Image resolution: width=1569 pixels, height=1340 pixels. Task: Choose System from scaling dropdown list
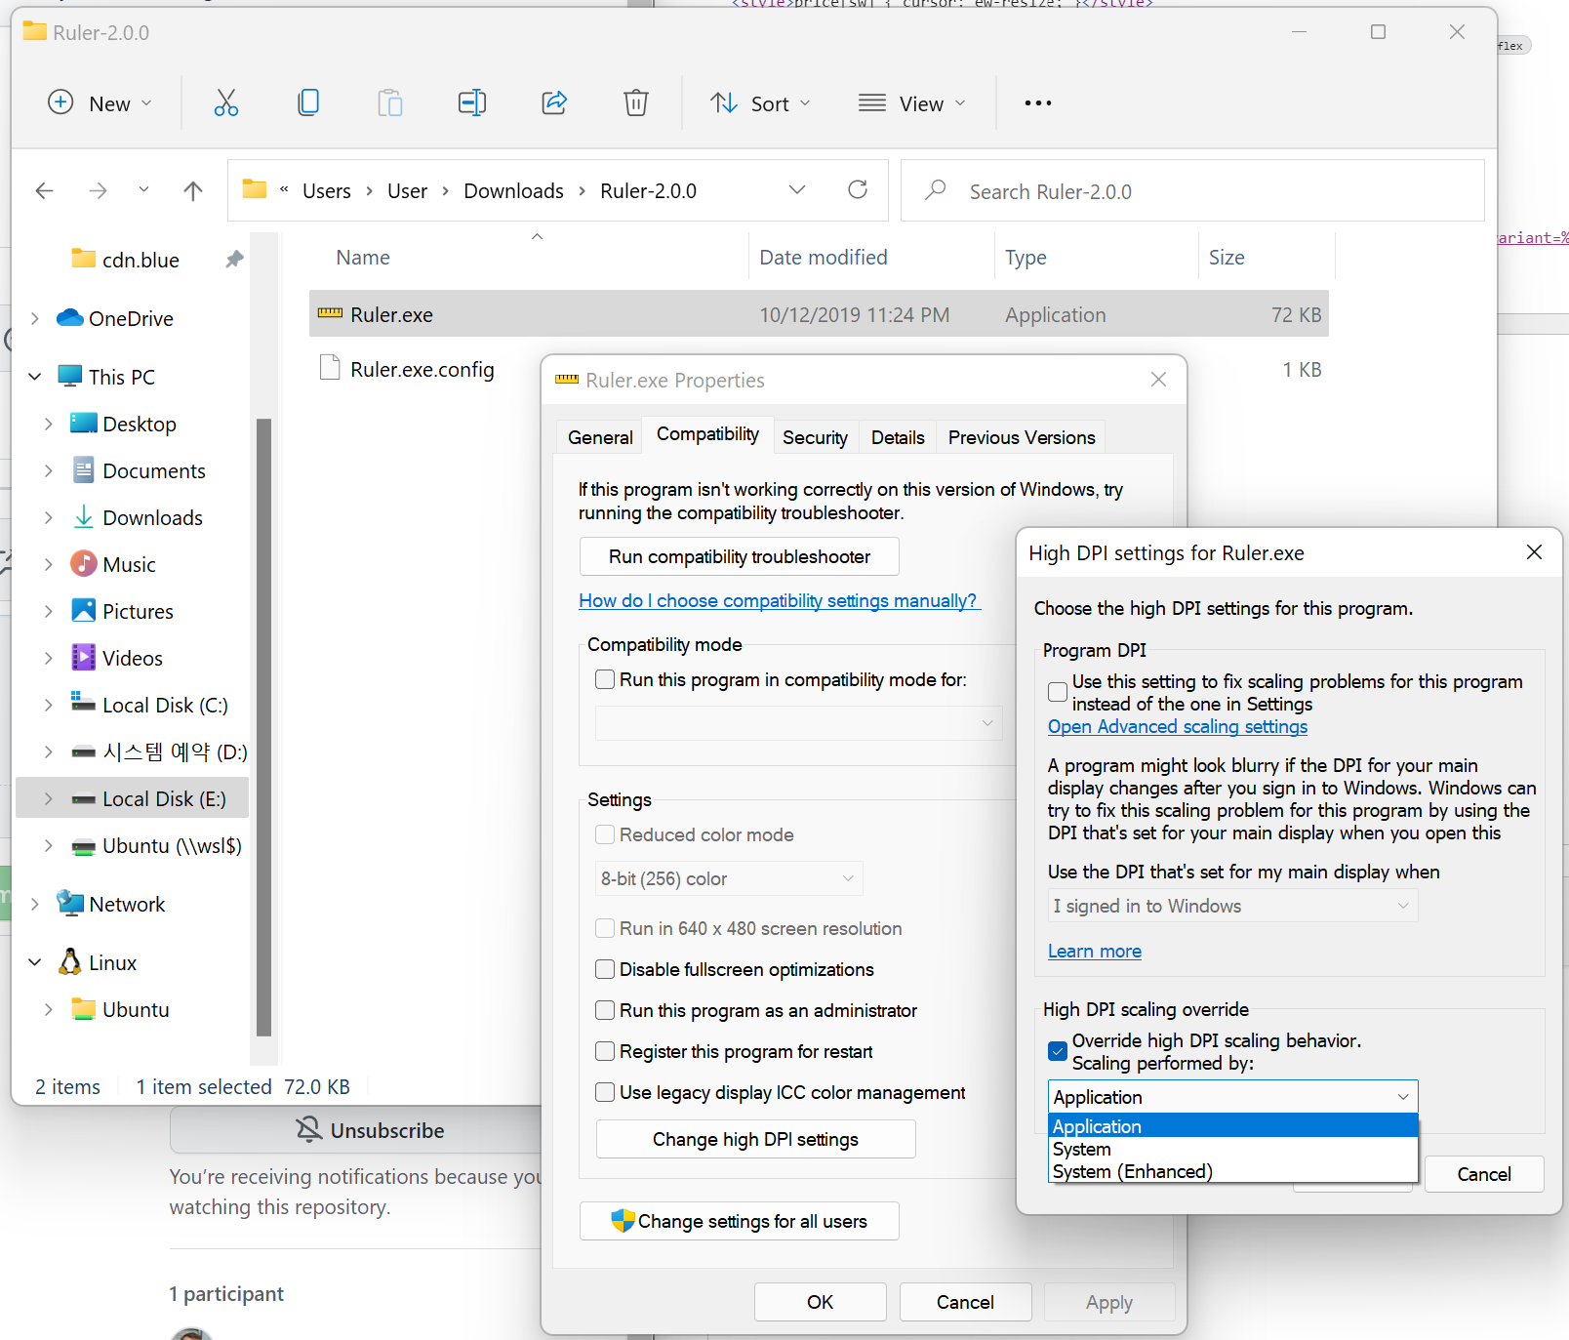pos(1232,1149)
